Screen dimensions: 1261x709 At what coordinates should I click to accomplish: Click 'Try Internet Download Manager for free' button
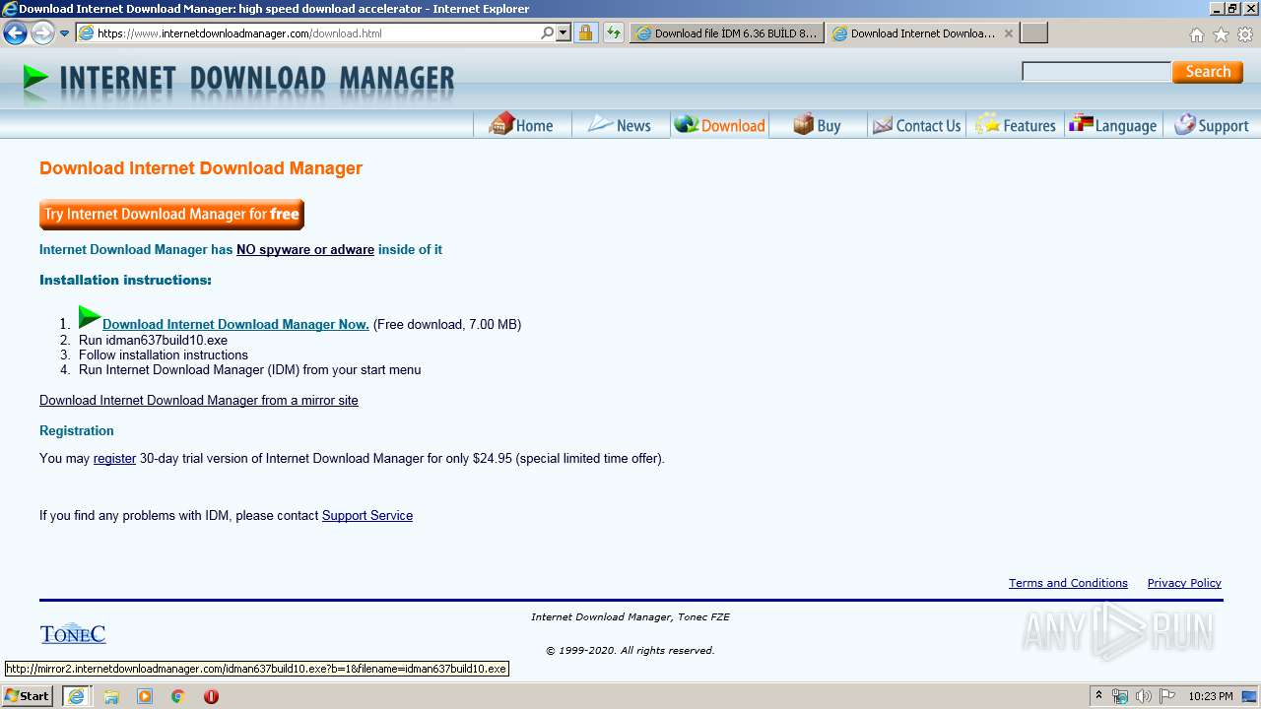point(171,214)
